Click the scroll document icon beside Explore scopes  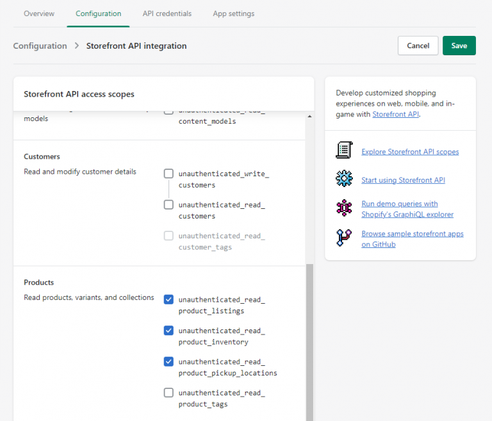(x=344, y=151)
